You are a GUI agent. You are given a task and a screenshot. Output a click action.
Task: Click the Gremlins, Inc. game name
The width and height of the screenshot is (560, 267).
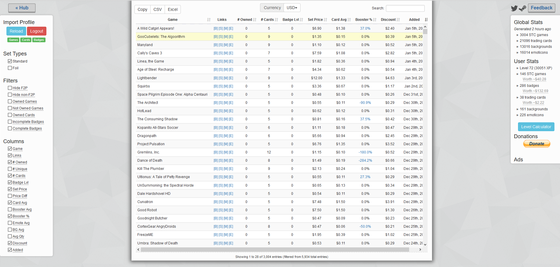coord(149,152)
